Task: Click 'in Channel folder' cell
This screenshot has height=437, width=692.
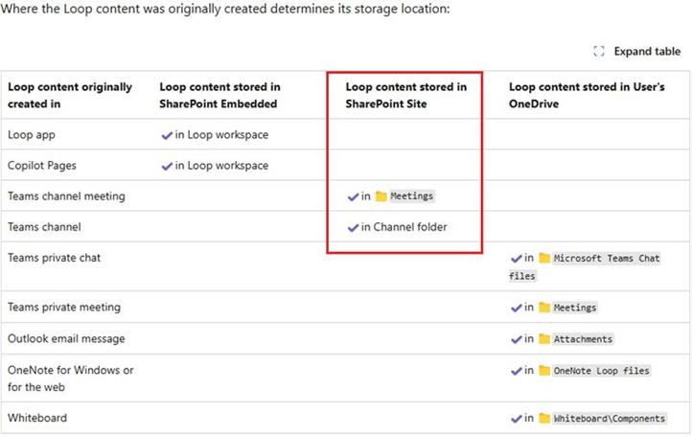Action: coord(404,227)
